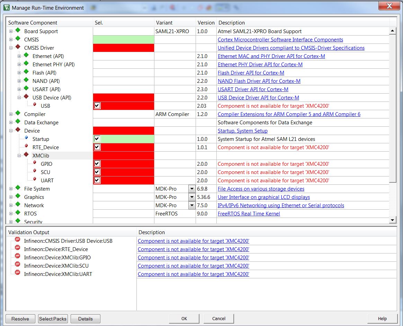Click the green diamond icon beside Network
The height and width of the screenshot is (326, 403).
point(18,205)
